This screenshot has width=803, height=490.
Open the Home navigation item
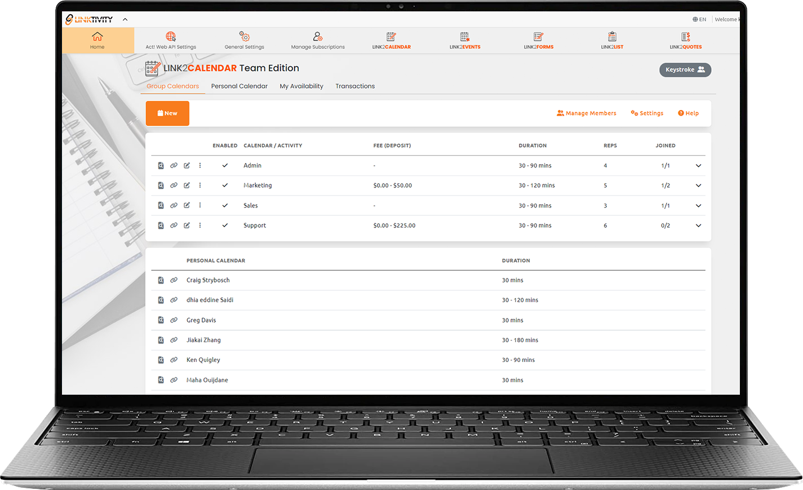[x=97, y=41]
